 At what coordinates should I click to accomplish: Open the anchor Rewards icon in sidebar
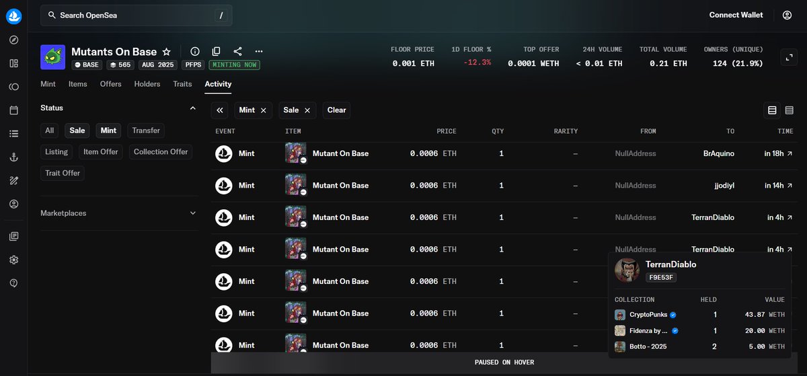coord(13,157)
